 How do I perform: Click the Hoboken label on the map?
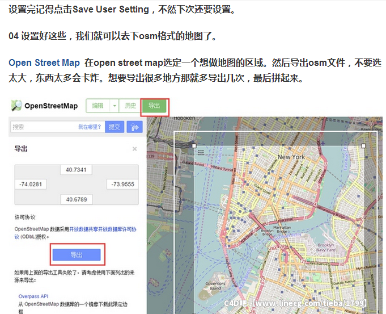point(184,119)
